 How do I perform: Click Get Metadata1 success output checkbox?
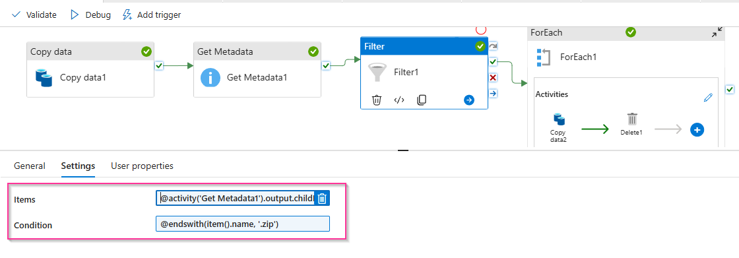click(326, 65)
